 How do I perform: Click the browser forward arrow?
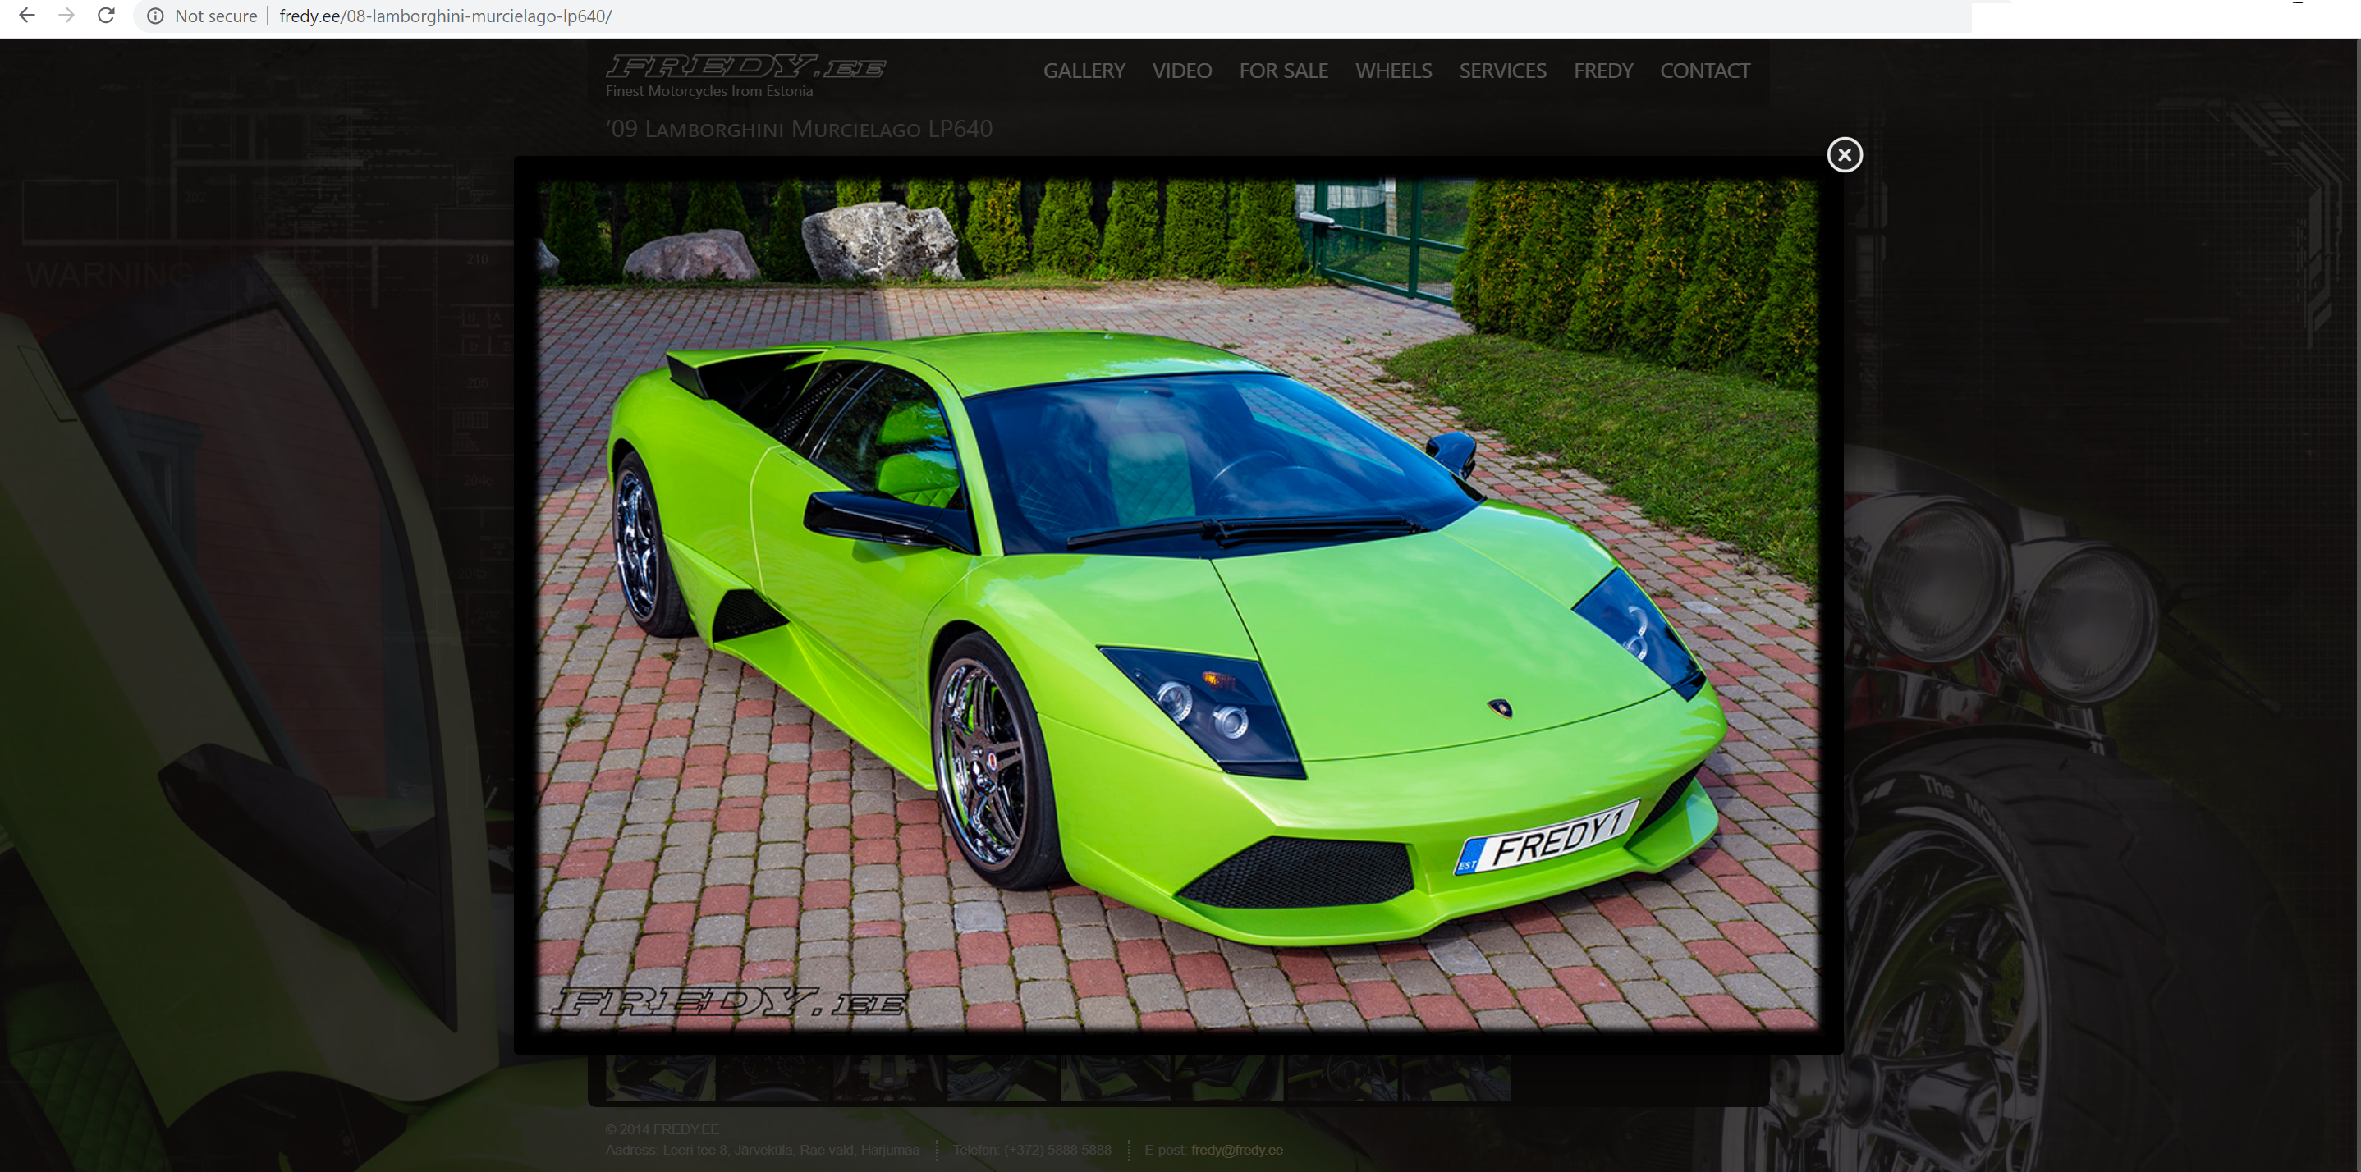click(66, 16)
